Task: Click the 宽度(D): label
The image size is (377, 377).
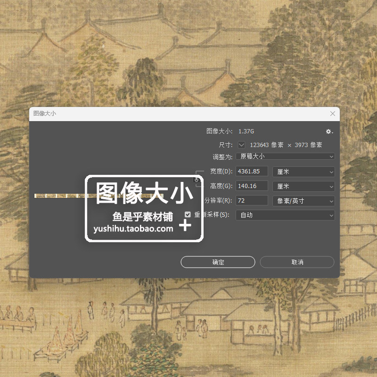Action: pyautogui.click(x=221, y=171)
